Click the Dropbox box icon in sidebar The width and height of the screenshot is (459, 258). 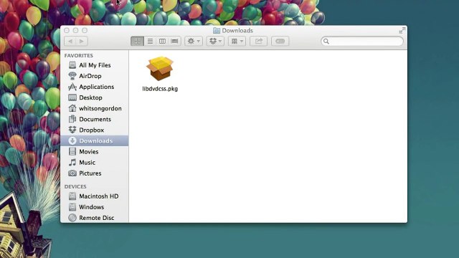pos(72,130)
